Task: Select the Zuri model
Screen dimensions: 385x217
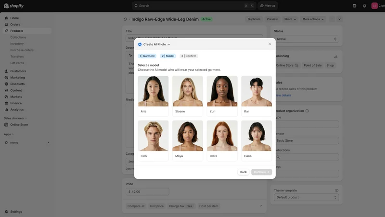Action: [x=222, y=96]
